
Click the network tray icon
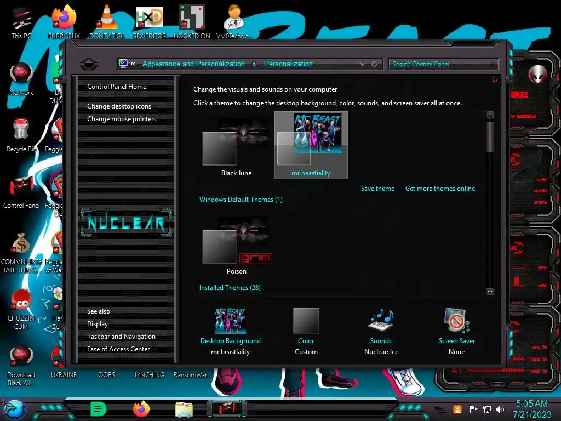487,409
